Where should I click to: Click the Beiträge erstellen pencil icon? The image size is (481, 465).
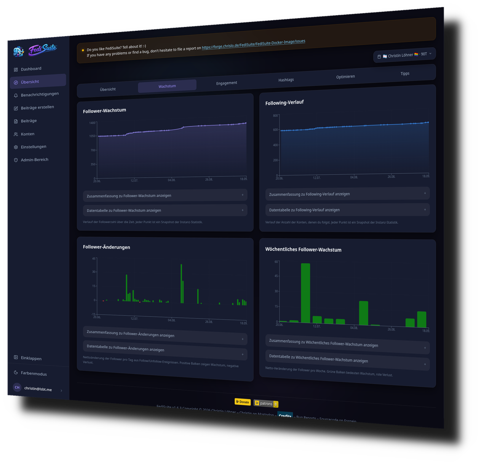click(x=16, y=108)
